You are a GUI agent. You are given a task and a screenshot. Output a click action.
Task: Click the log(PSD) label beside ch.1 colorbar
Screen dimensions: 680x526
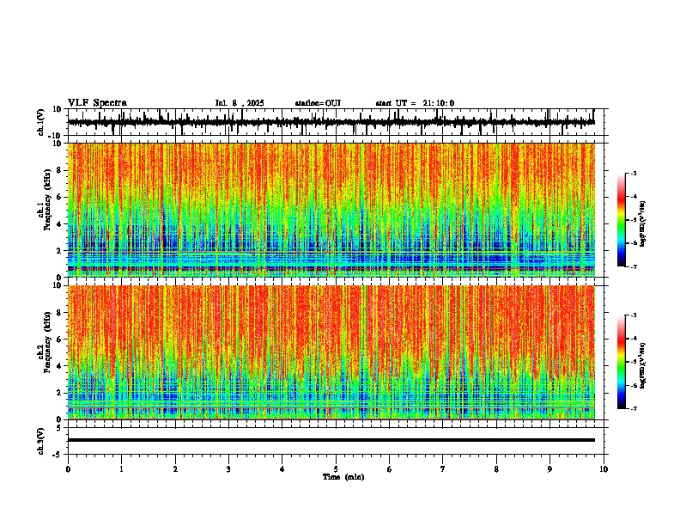[642, 223]
